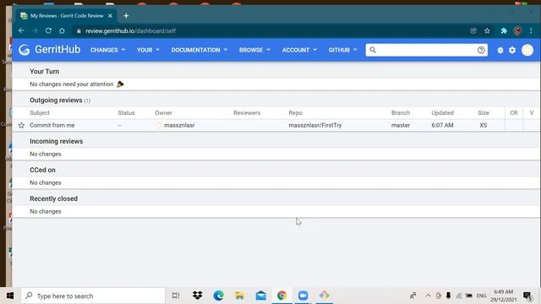Reload the GerritHub page

pyautogui.click(x=48, y=30)
